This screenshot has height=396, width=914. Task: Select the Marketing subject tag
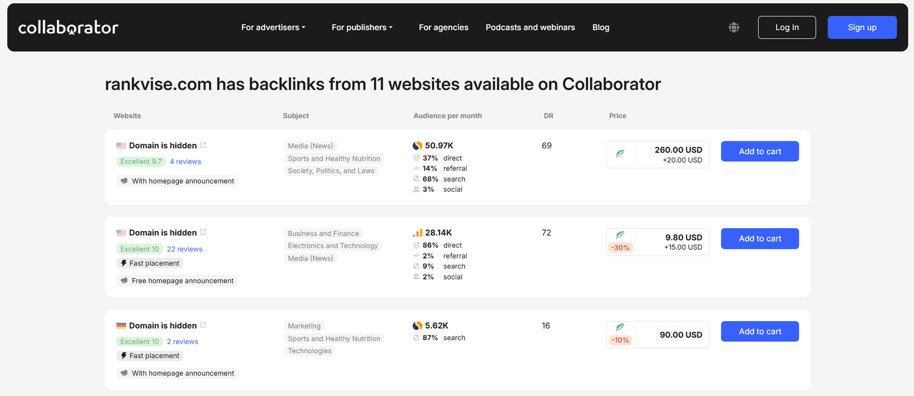pos(304,326)
